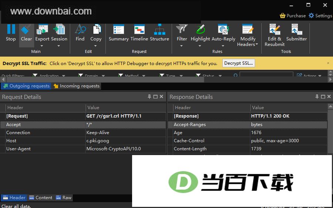Click the horizontal scrollbar right arrow
The height and width of the screenshot is (208, 333).
330,80
